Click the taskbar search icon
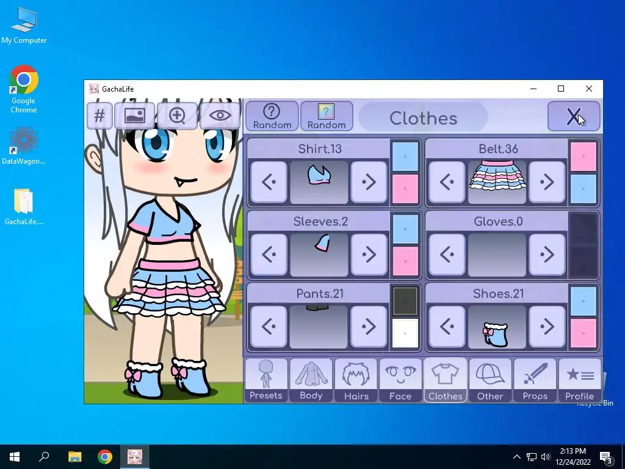Screen dimensions: 625x469 (x=44, y=457)
